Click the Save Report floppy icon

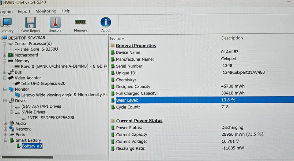click(x=31, y=23)
